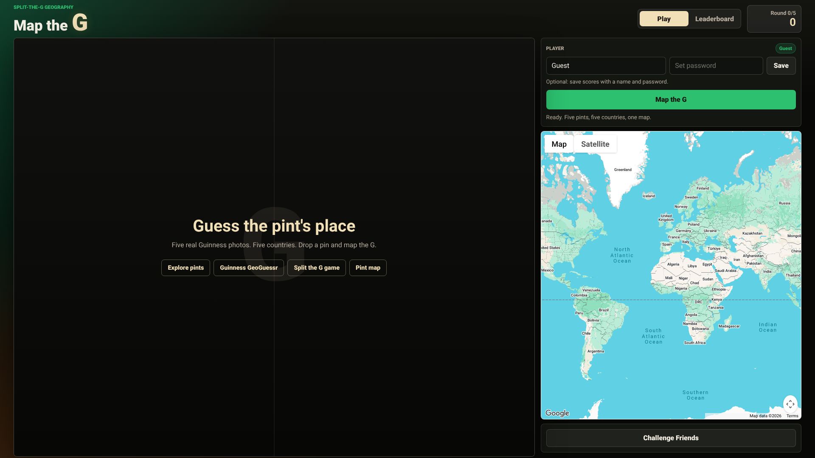The height and width of the screenshot is (458, 815).
Task: Click the Map data ©2026 text
Action: pyautogui.click(x=765, y=416)
